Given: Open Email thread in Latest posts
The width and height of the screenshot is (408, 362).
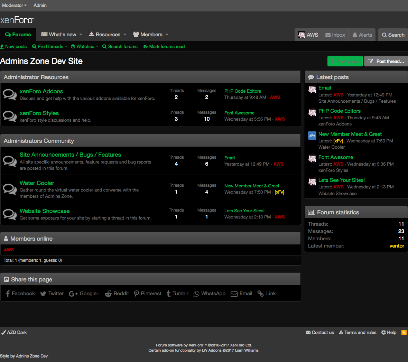Looking at the screenshot, I should click(325, 88).
